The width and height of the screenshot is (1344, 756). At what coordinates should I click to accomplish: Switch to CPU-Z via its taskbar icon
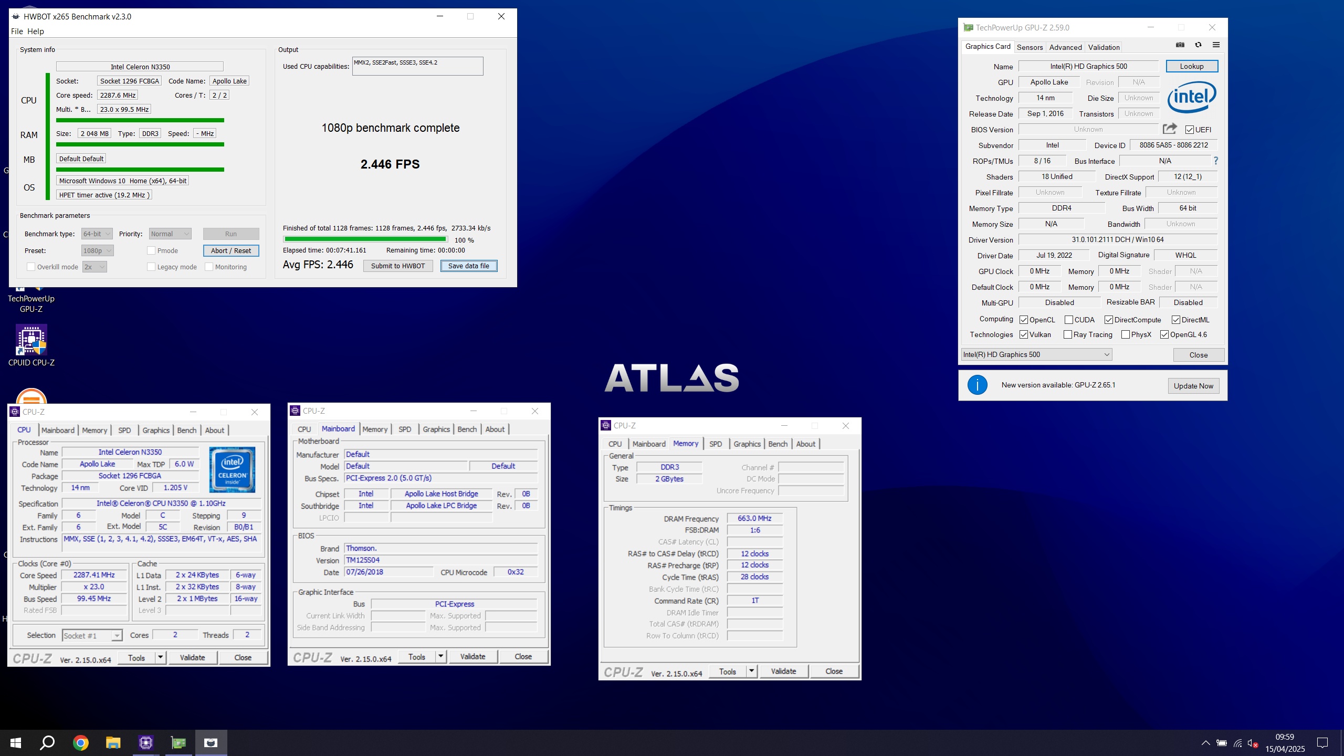(145, 742)
